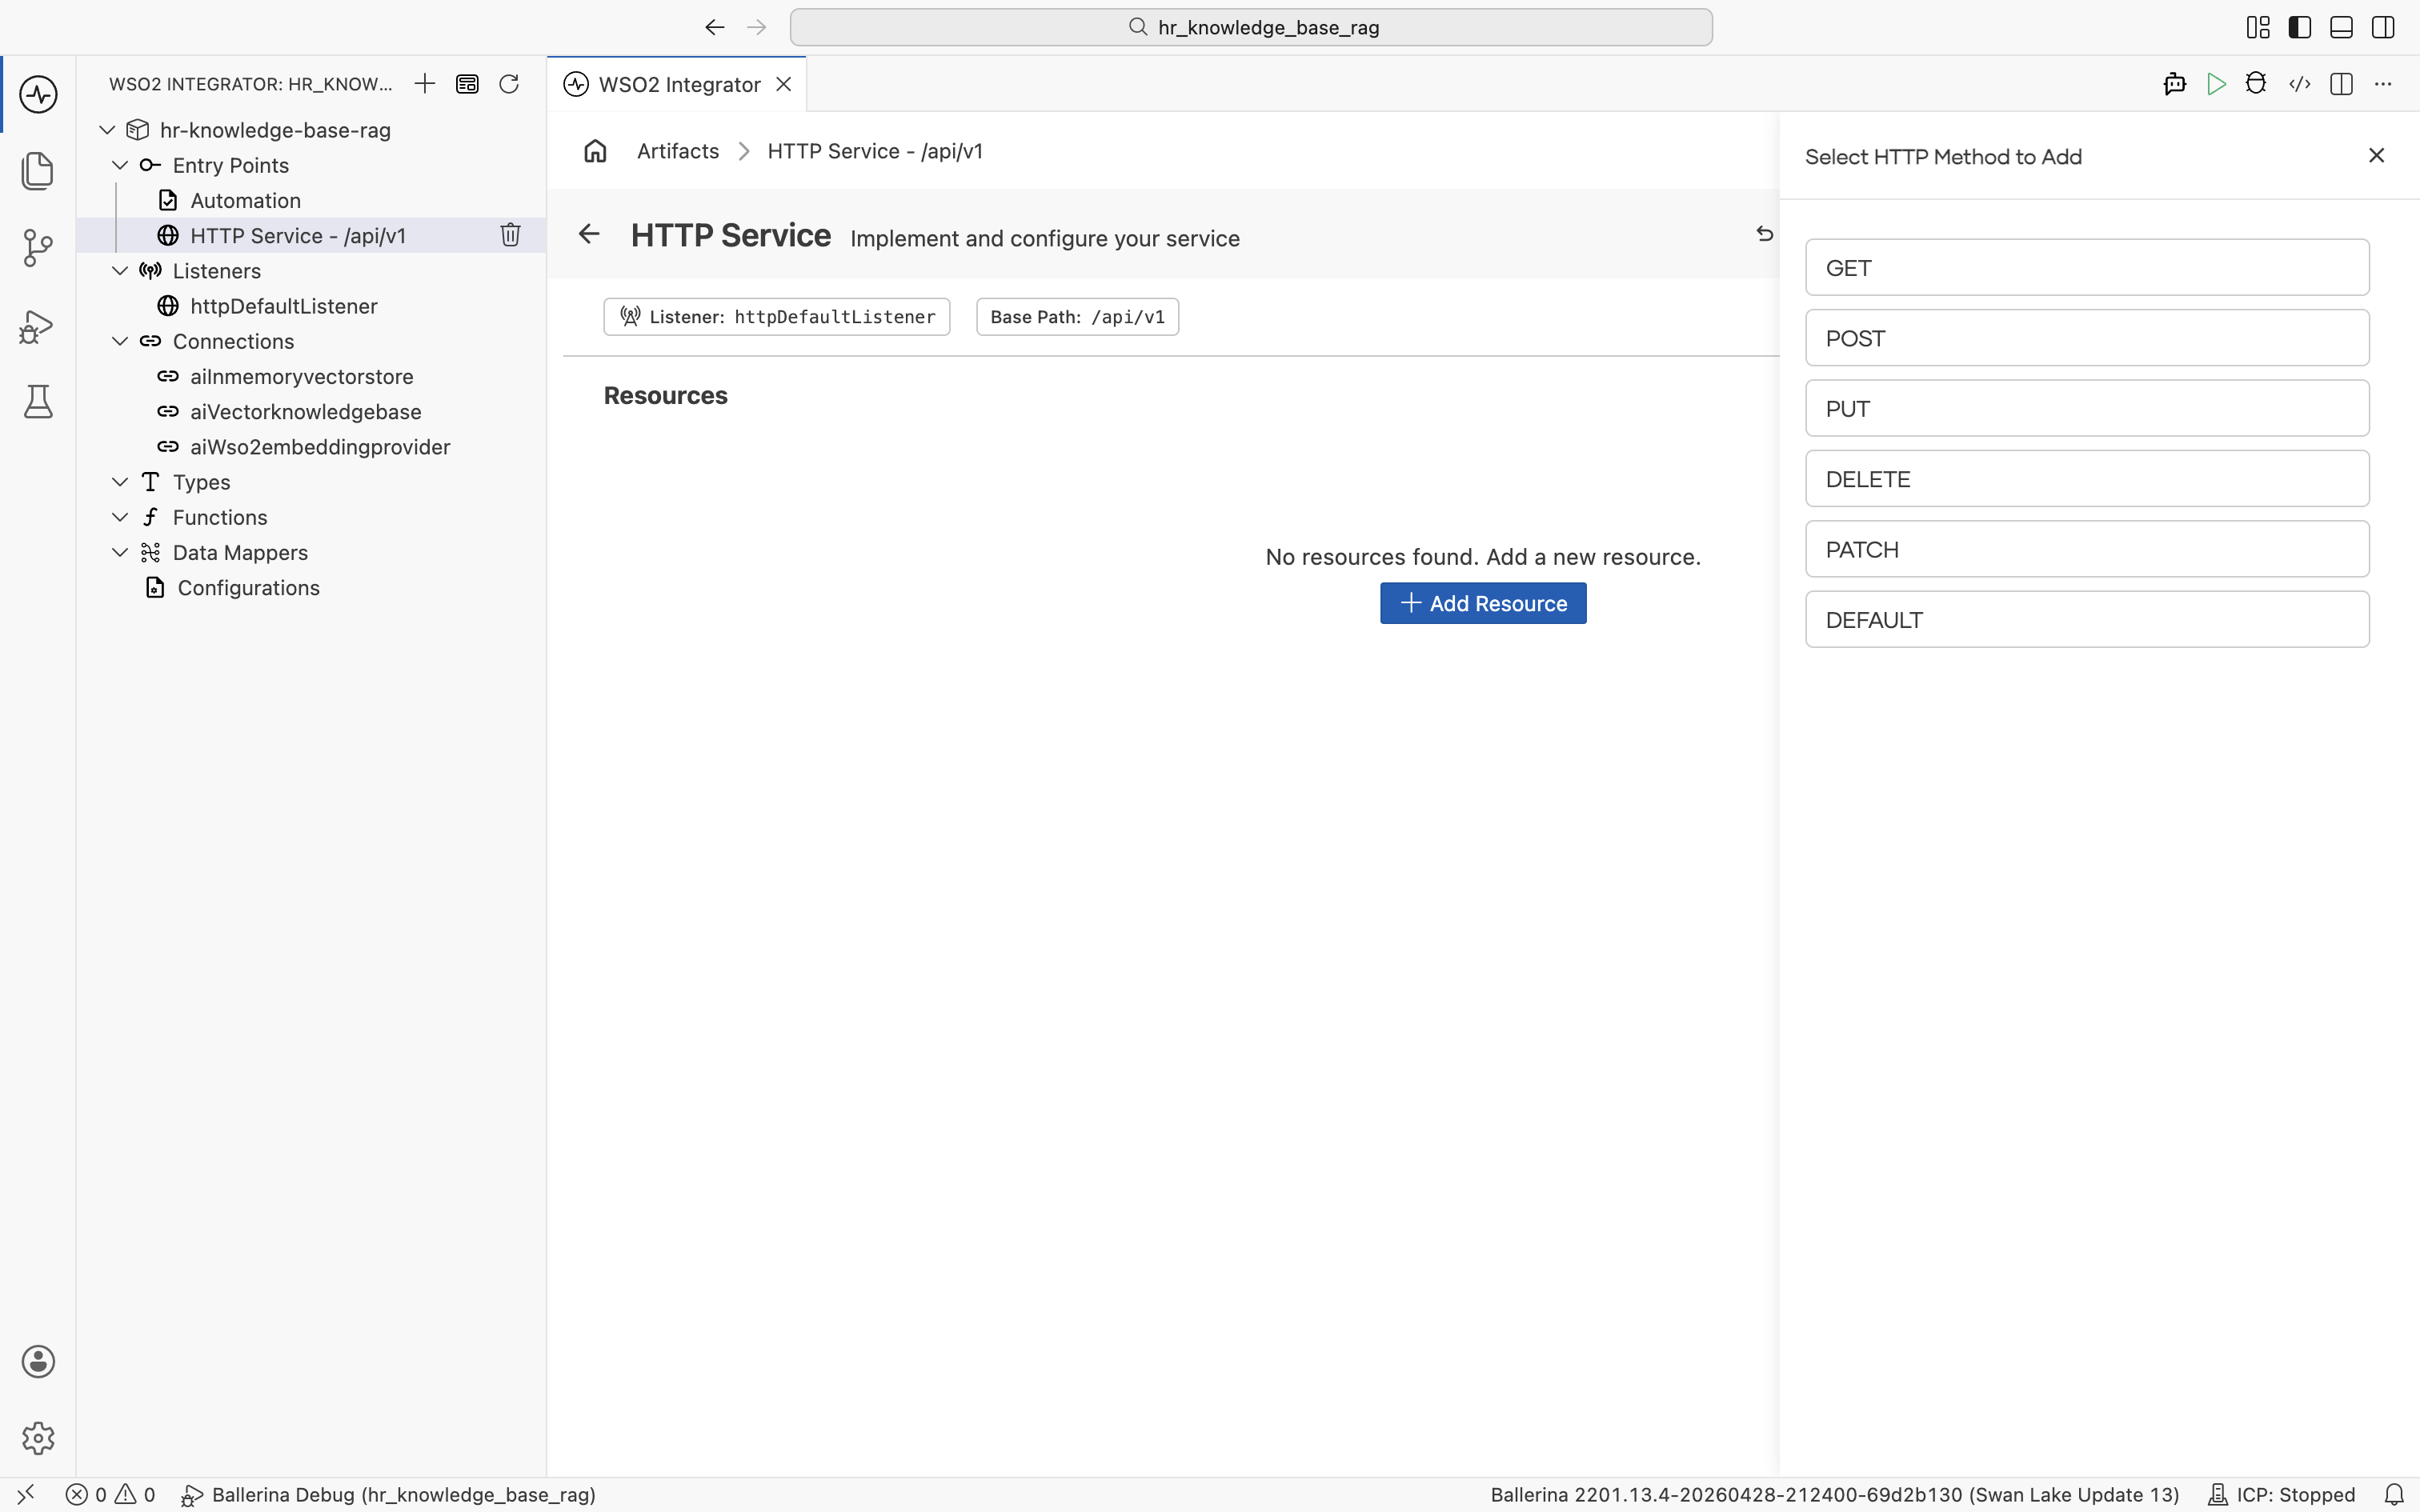This screenshot has height=1512, width=2420.
Task: Select Automation entry point
Action: tap(312, 200)
